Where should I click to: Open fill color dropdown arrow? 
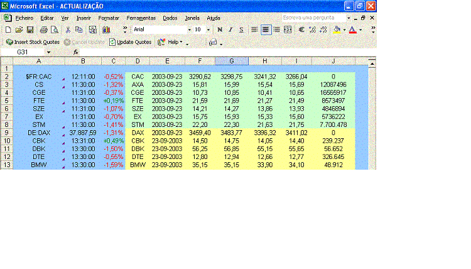point(344,30)
